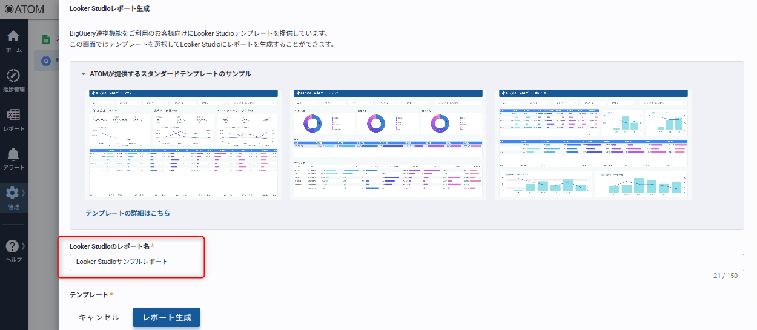Screen dimensions: 757x330
Task: Open the third bar-chart template thumbnail
Action: coord(593,144)
